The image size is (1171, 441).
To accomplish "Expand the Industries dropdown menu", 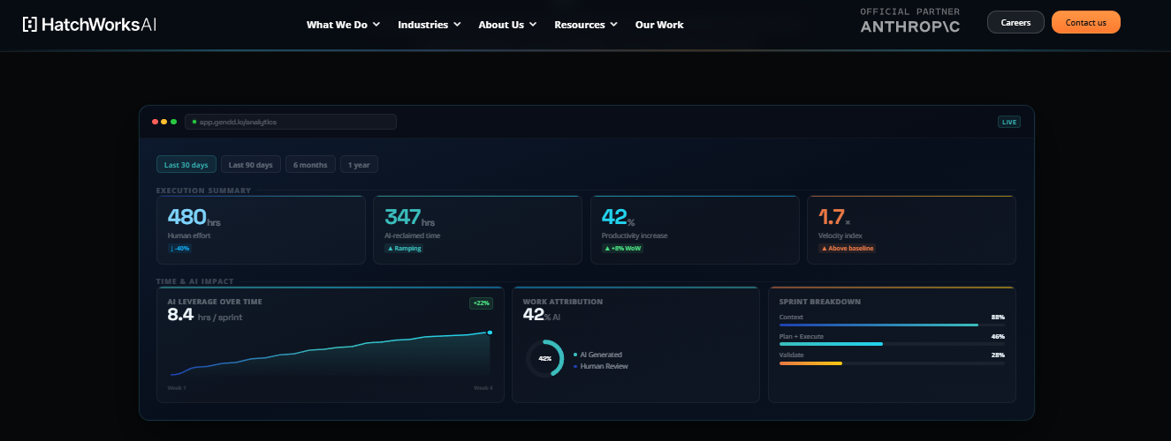I will tap(430, 25).
